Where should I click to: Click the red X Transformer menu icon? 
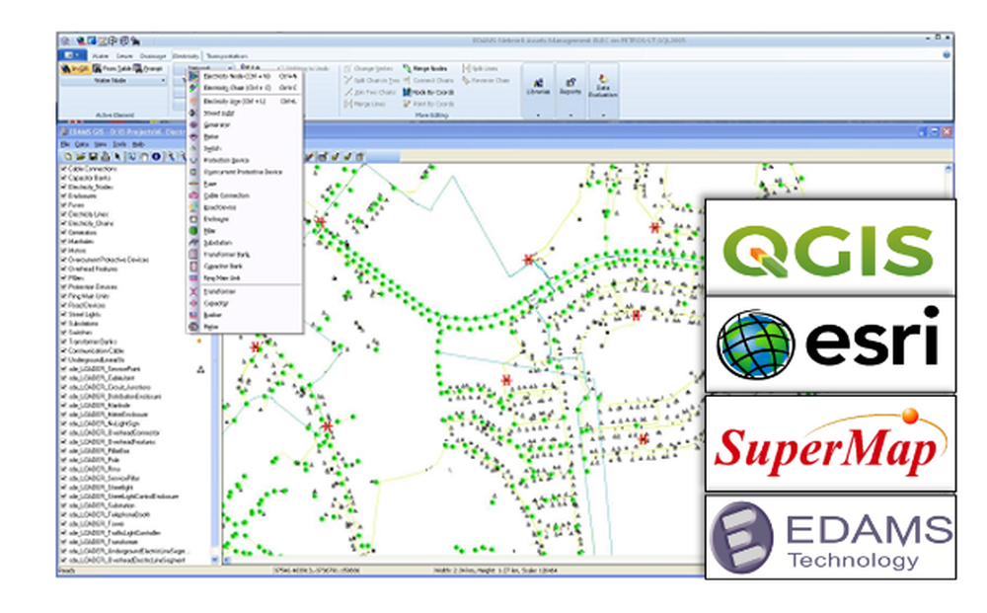[x=193, y=291]
